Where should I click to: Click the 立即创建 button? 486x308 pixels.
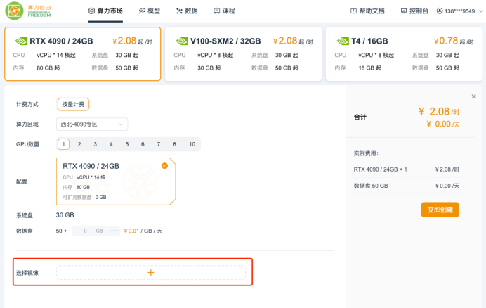tap(440, 210)
